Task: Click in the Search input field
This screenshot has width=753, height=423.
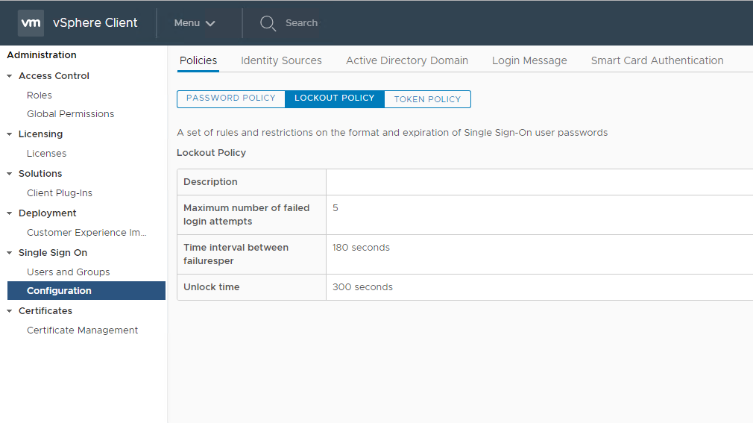Action: click(x=301, y=23)
